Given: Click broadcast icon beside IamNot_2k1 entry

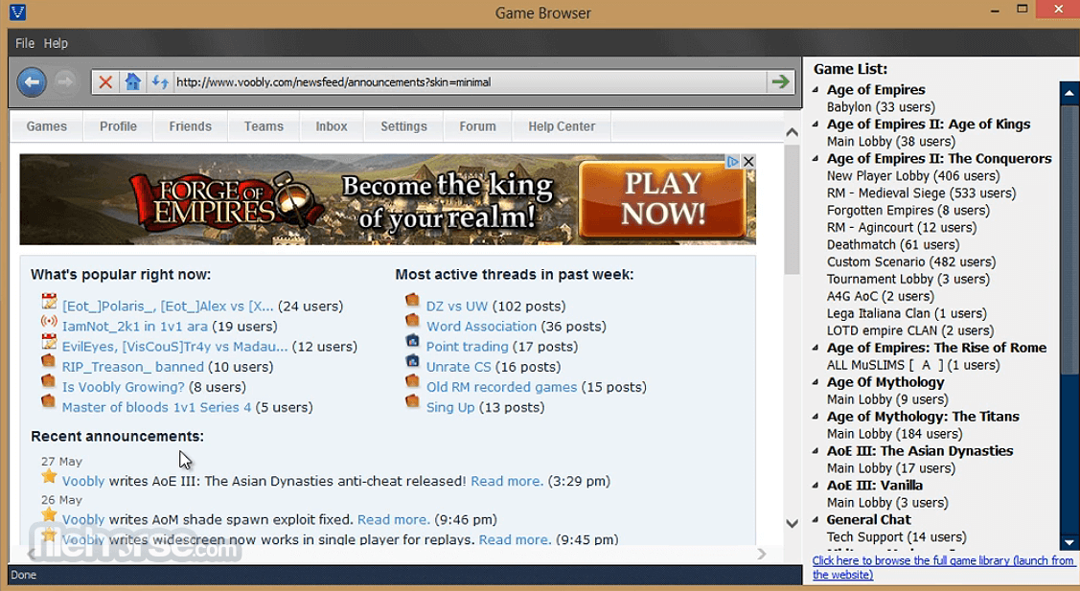Looking at the screenshot, I should click(49, 321).
